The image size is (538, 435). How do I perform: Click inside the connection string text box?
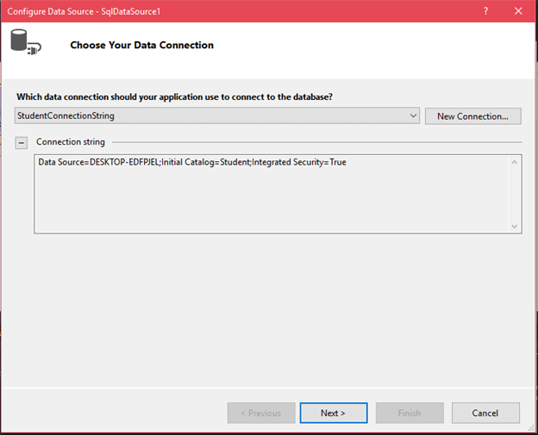click(259, 202)
